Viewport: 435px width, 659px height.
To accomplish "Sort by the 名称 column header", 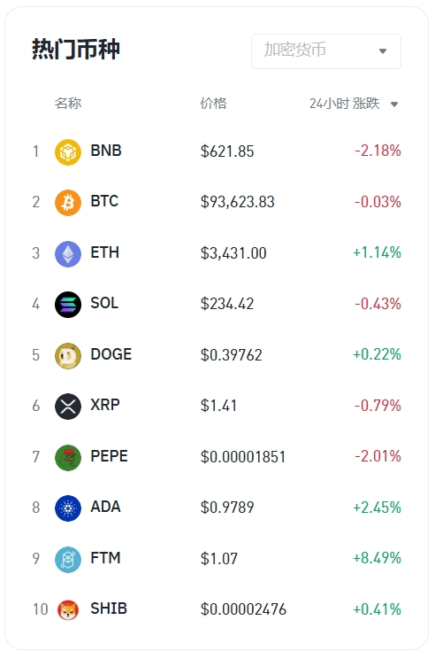I will tap(68, 104).
